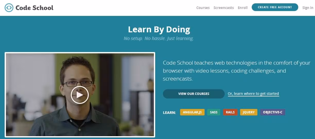This screenshot has width=315, height=139.
Task: Open the Courses navigation link
Action: click(203, 8)
